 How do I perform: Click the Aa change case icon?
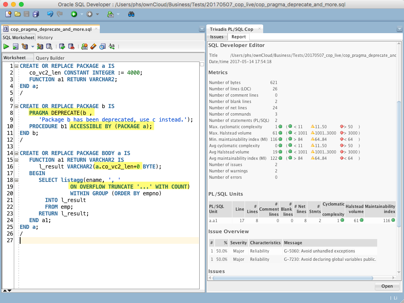click(x=112, y=47)
